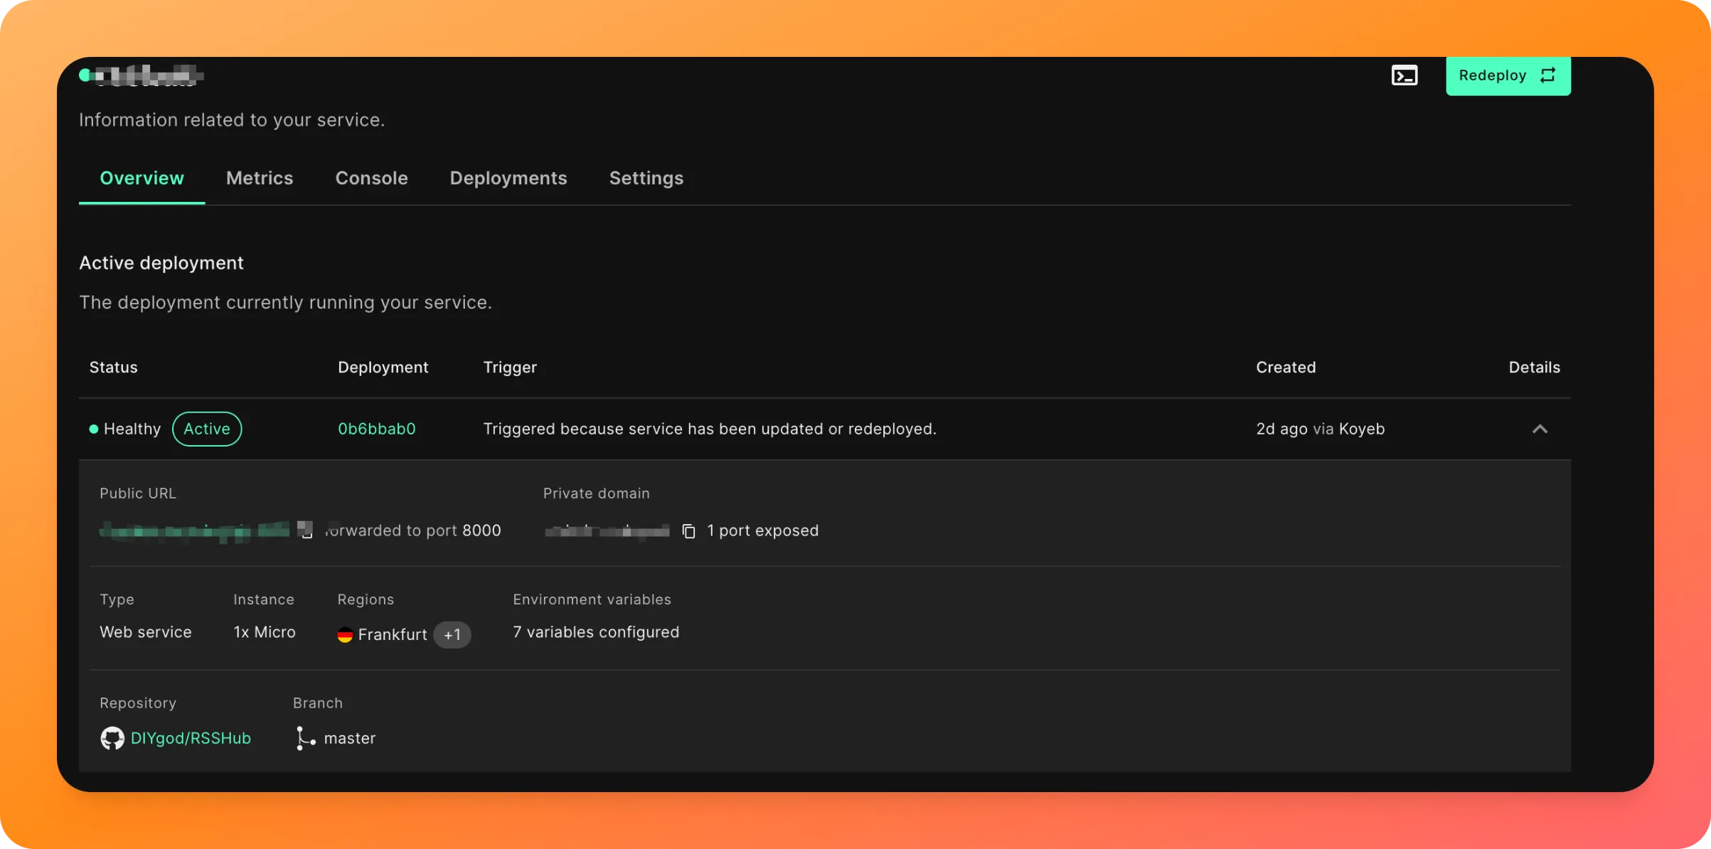Open deployment 0b6bbab0 link

tap(377, 429)
